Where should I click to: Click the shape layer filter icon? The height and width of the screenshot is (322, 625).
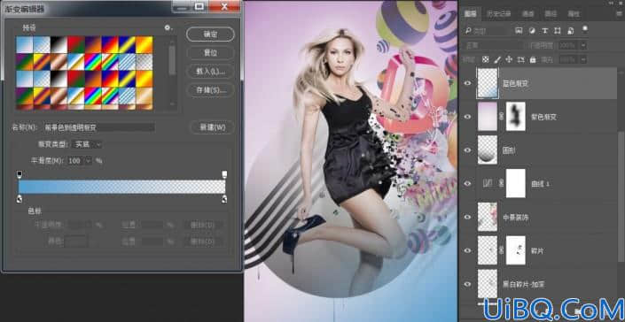558,31
